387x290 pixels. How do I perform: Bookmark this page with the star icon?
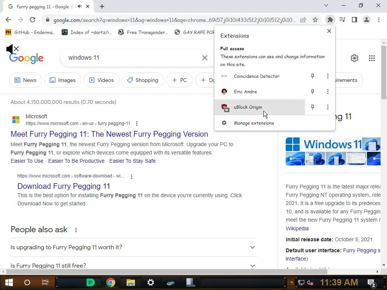pyautogui.click(x=315, y=20)
